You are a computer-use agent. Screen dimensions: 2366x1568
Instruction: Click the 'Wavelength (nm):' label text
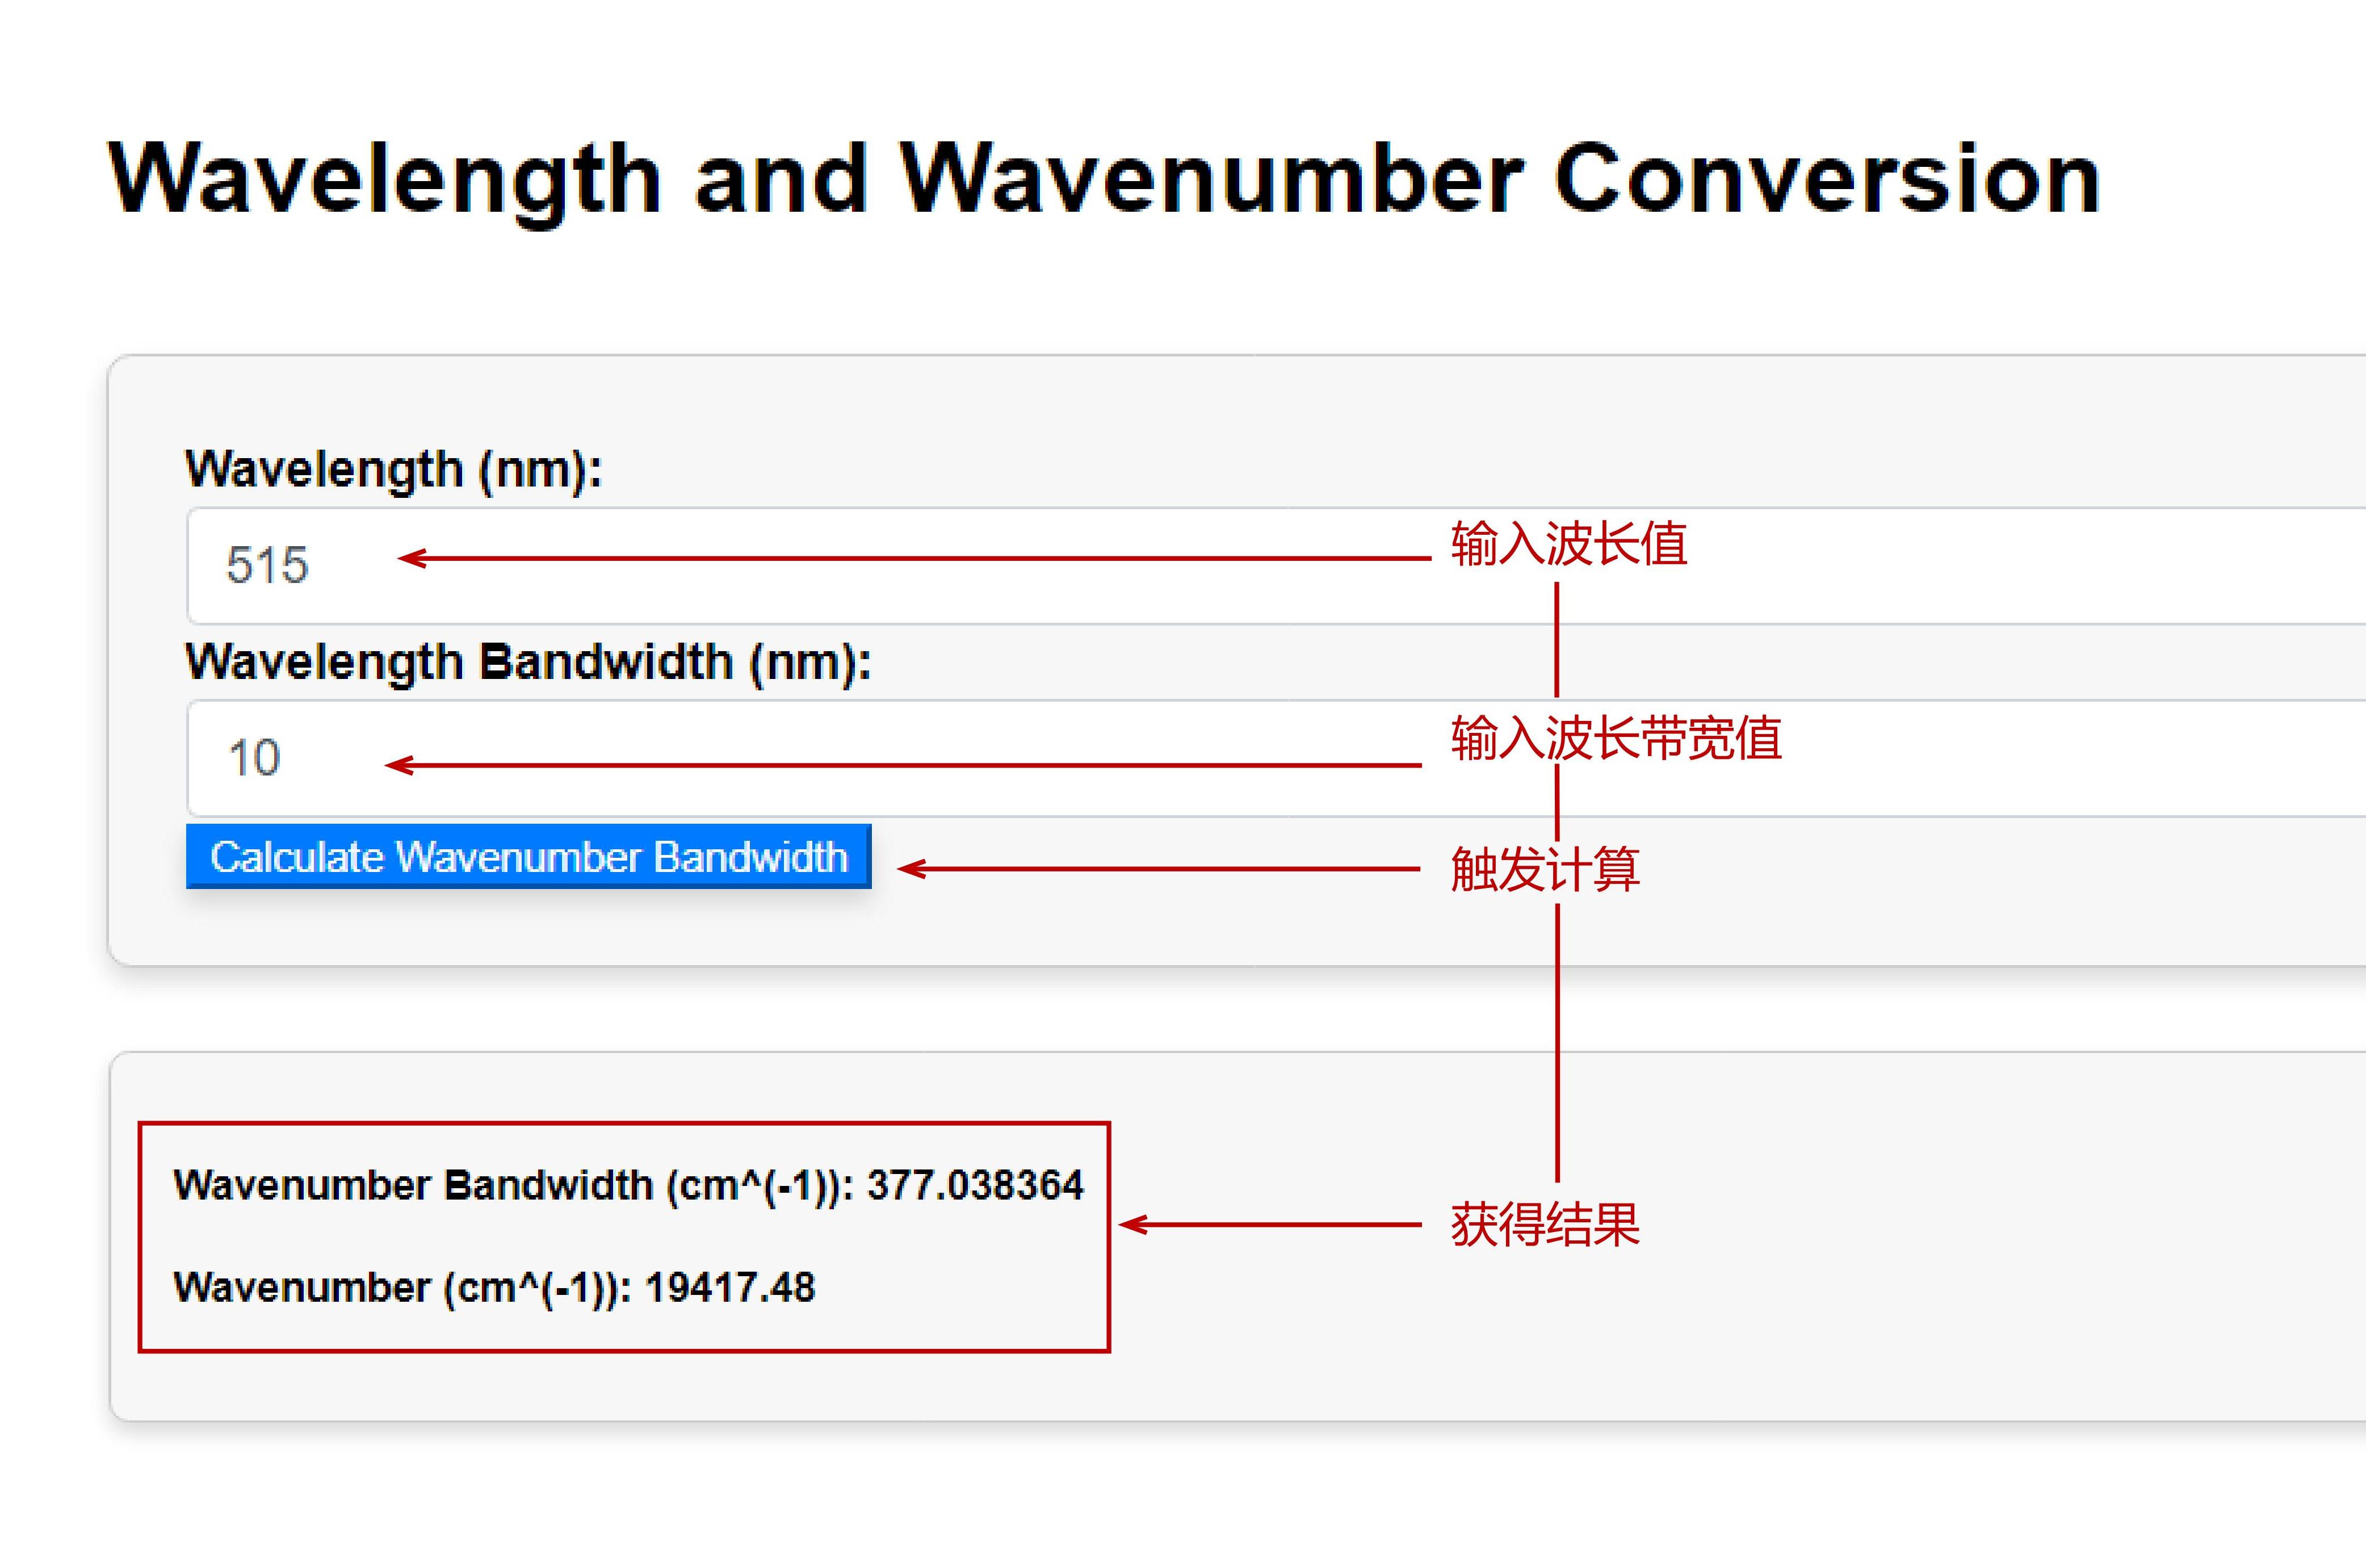(394, 469)
